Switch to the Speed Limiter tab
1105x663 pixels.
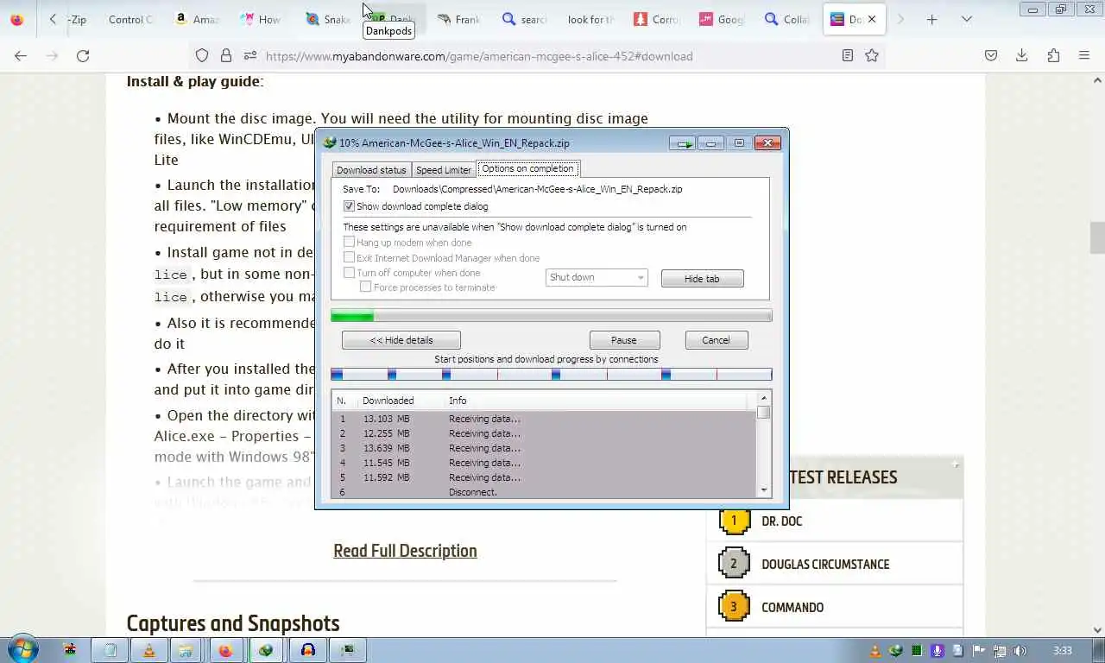444,170
